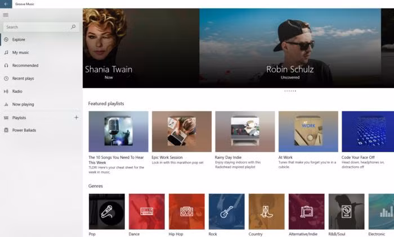Click the Alternative/Indie genre label
The width and height of the screenshot is (394, 237).
(303, 234)
